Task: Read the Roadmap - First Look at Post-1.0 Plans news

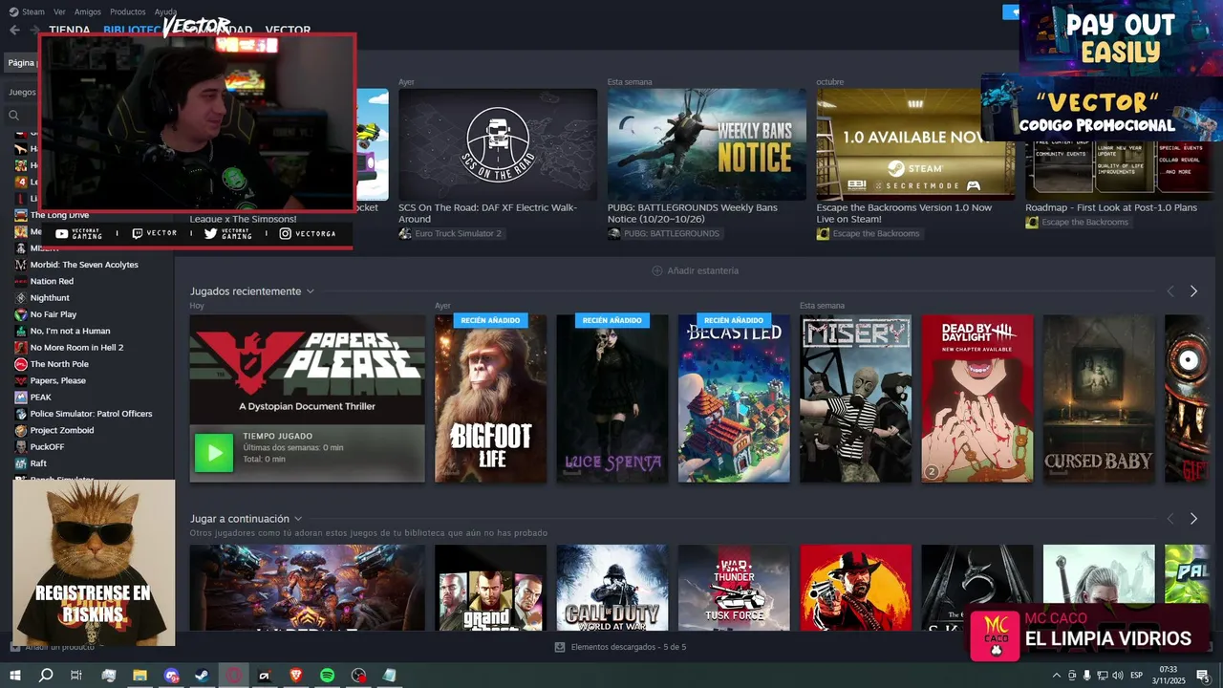Action: pos(1110,207)
